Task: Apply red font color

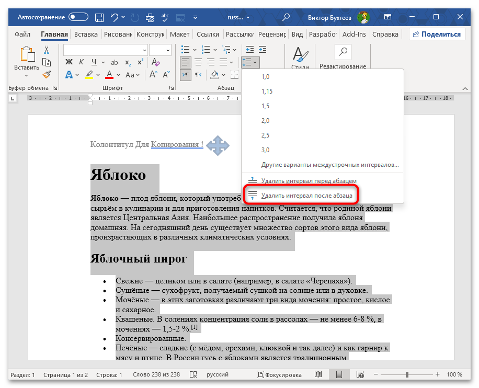Action: click(109, 75)
